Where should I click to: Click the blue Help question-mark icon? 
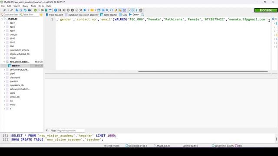[x=56, y=10]
